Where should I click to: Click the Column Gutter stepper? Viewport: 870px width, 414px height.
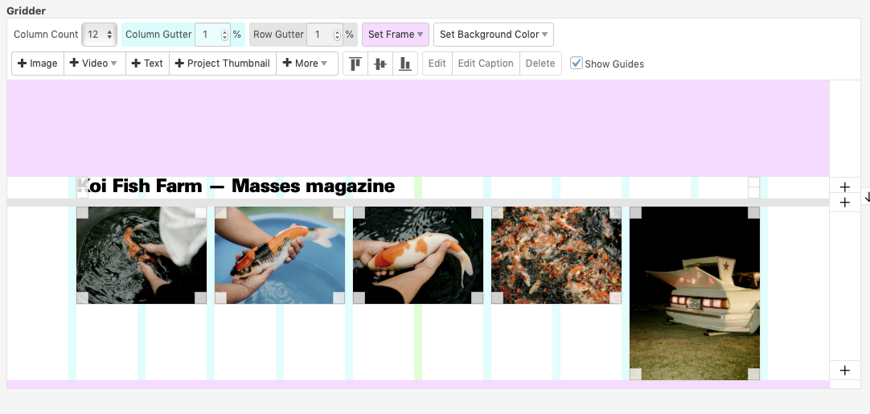[x=224, y=35]
